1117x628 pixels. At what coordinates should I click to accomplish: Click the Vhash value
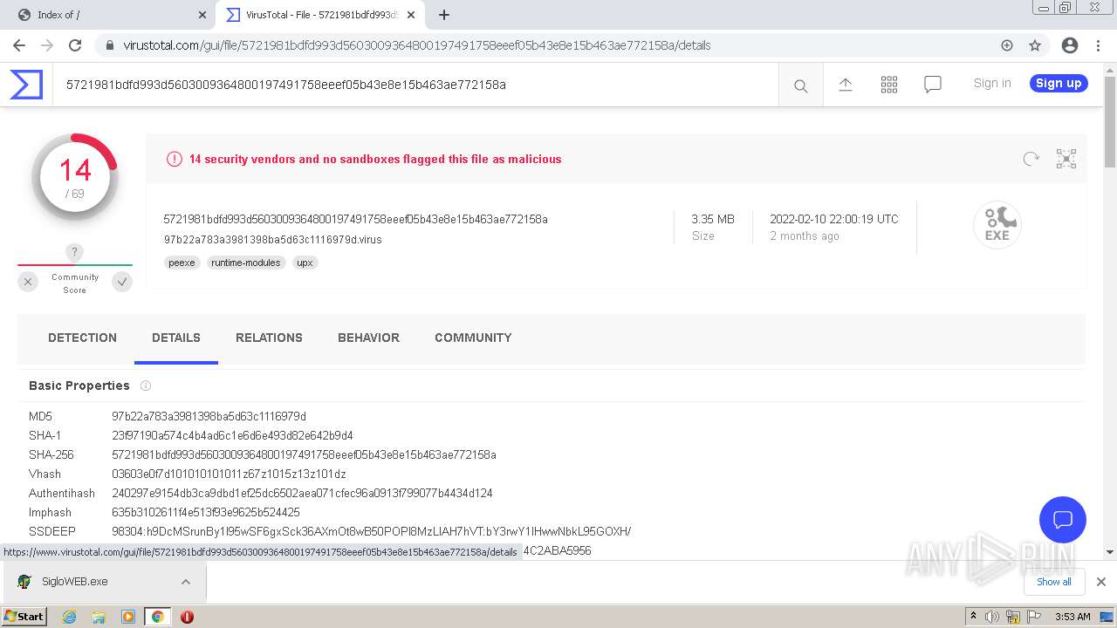pos(229,474)
